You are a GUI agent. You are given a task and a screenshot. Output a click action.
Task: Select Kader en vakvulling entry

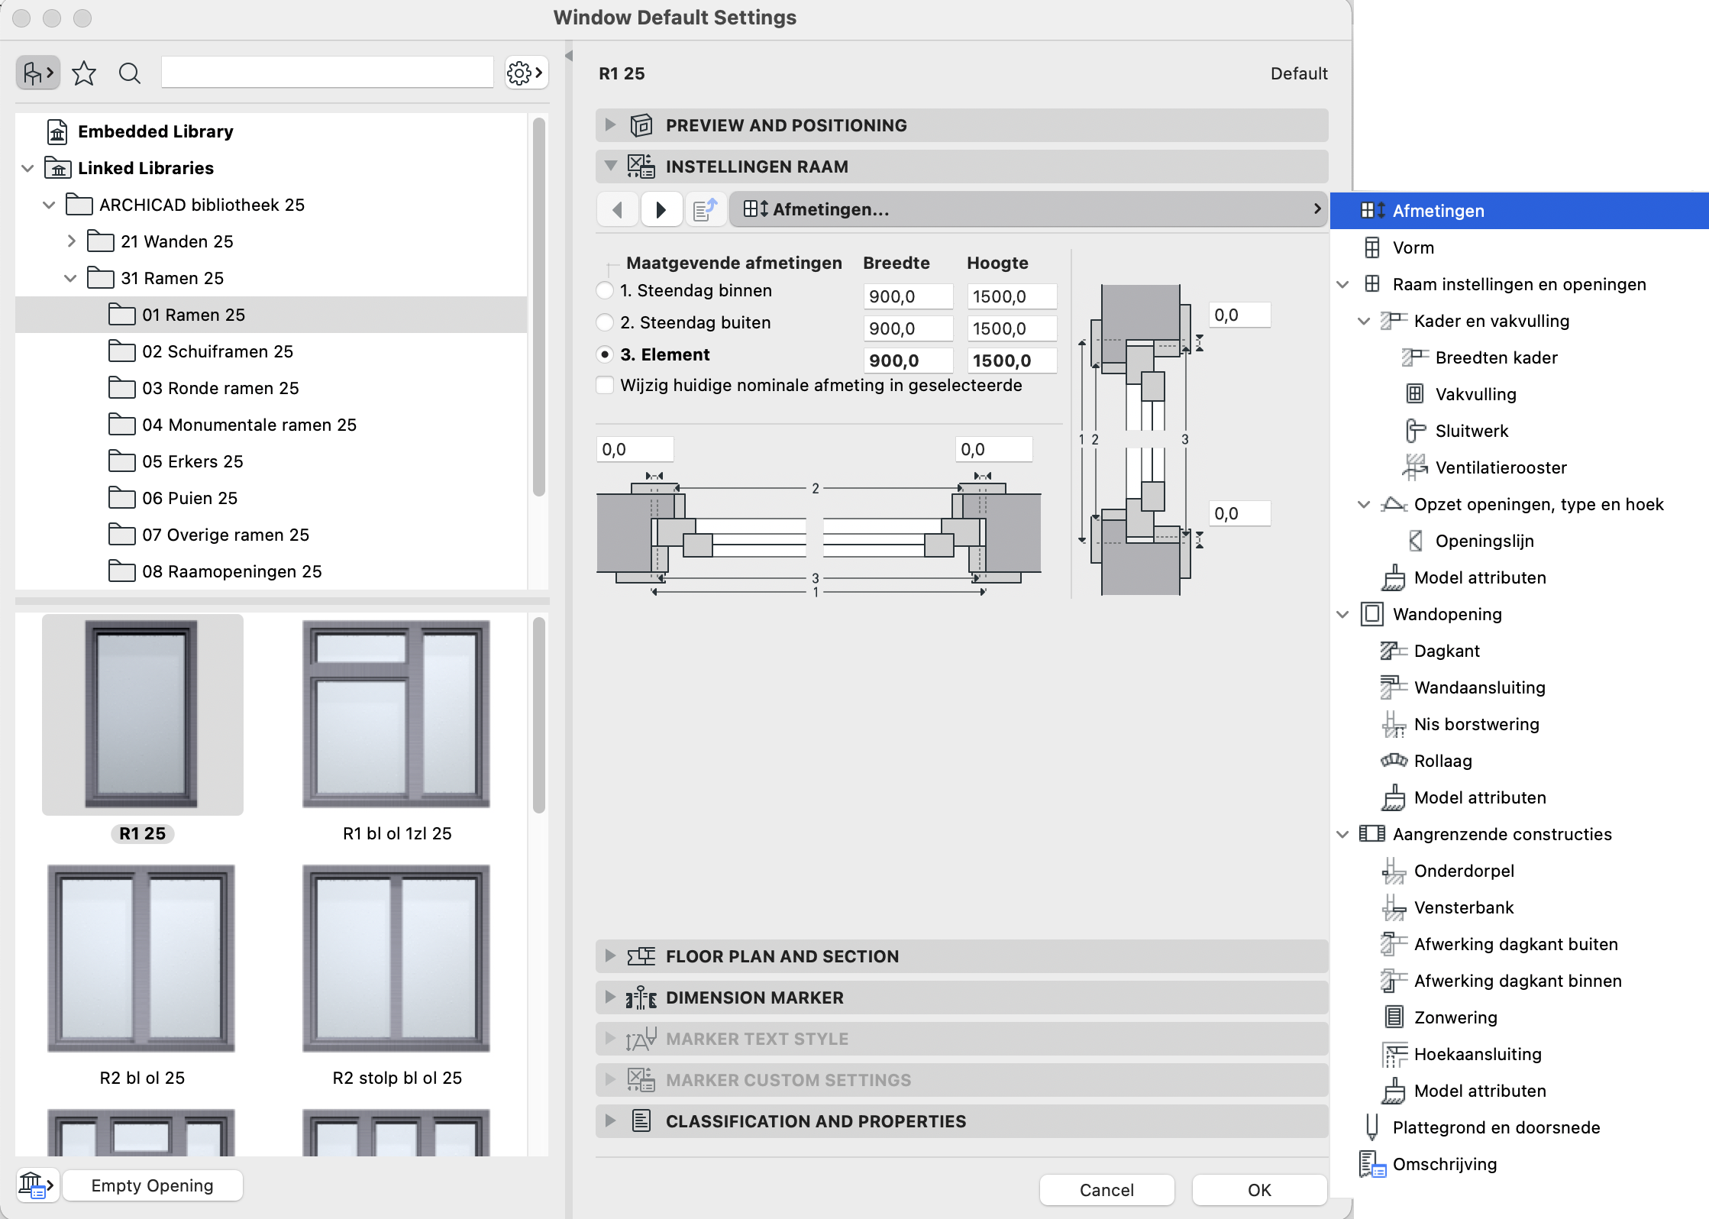pos(1491,321)
